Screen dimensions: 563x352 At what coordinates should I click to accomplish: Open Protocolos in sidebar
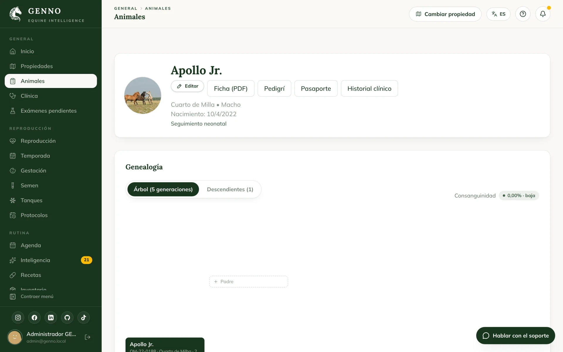click(51, 215)
